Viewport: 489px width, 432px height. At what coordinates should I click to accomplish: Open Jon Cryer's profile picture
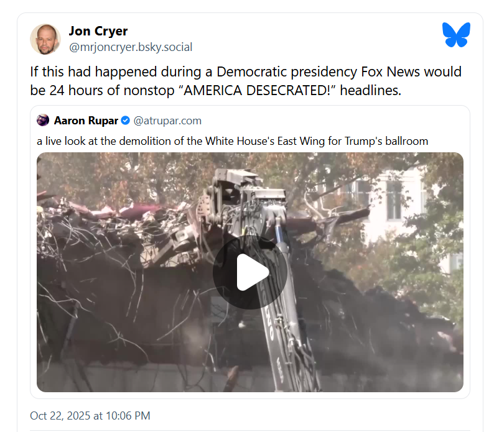coord(45,39)
